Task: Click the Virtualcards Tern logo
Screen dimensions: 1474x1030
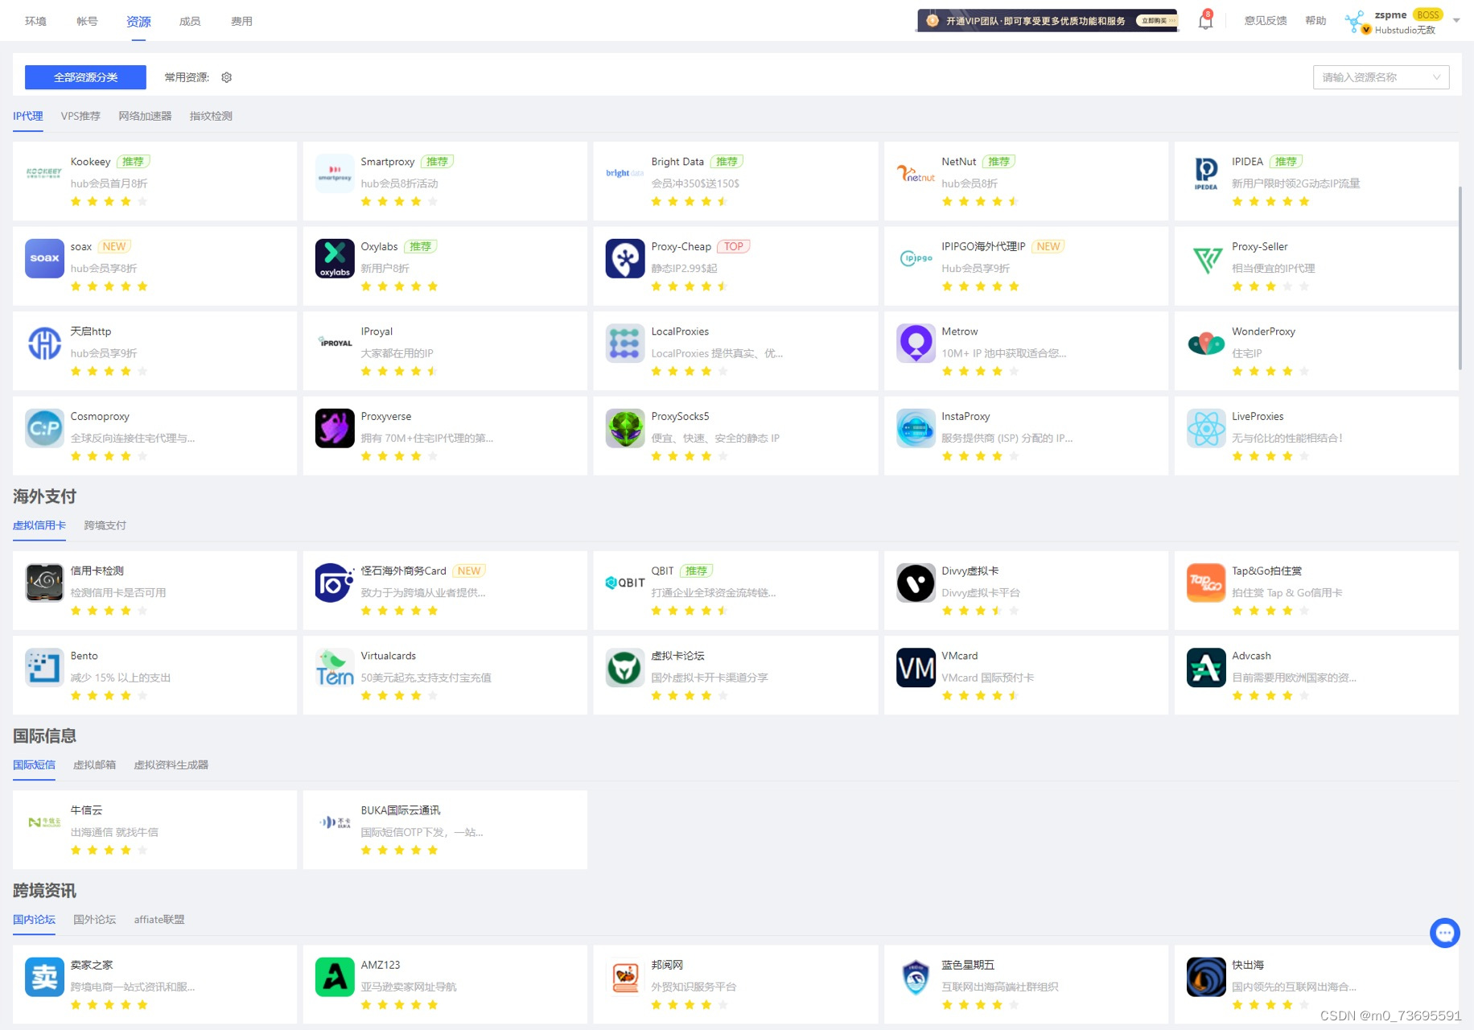Action: (335, 668)
